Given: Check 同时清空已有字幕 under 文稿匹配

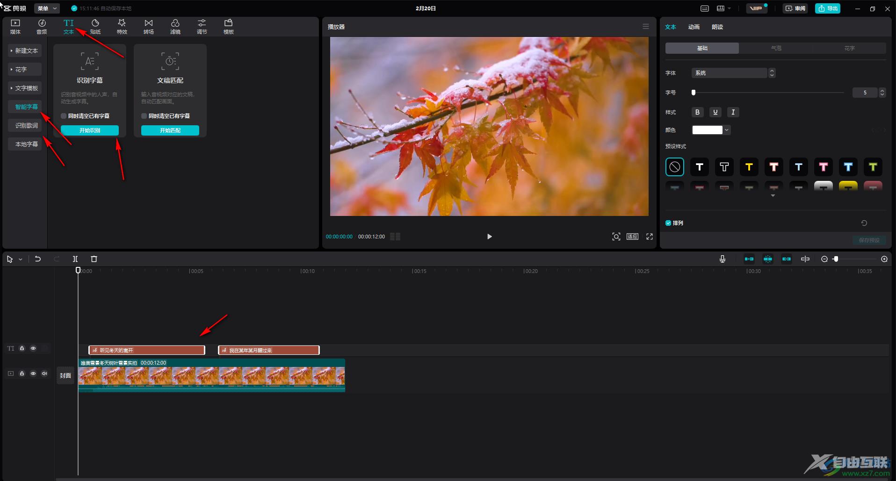Looking at the screenshot, I should coord(144,116).
